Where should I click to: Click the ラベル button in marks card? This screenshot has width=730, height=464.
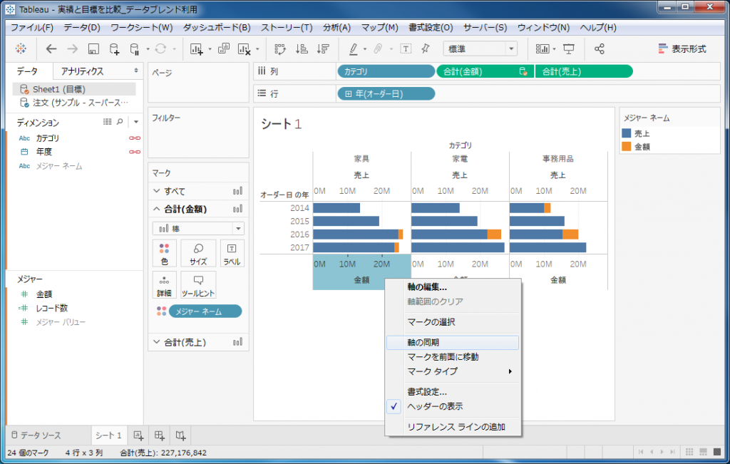click(x=232, y=253)
